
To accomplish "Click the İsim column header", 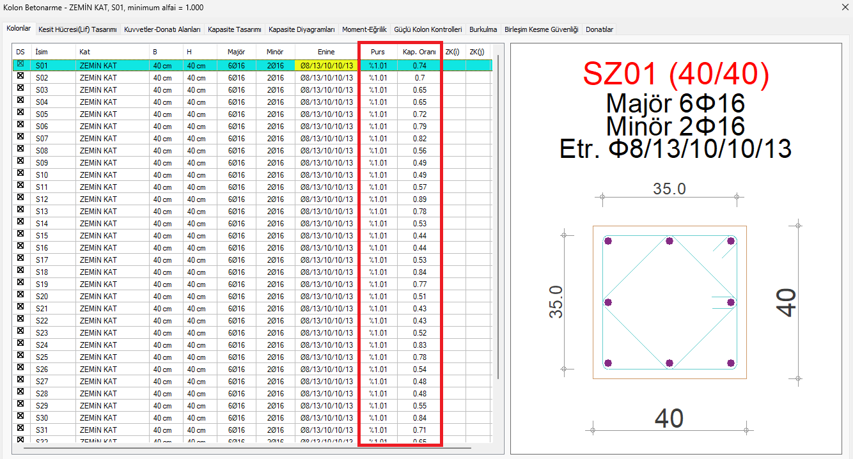I will [42, 51].
